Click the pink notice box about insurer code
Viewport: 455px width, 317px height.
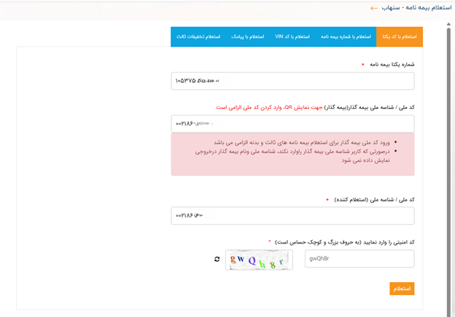pyautogui.click(x=292, y=153)
